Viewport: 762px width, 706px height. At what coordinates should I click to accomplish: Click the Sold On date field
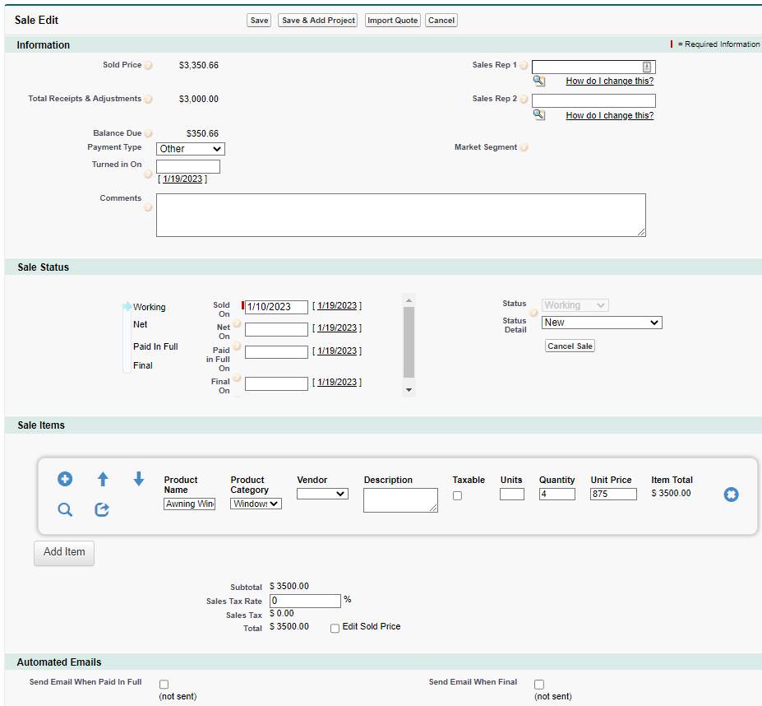276,307
